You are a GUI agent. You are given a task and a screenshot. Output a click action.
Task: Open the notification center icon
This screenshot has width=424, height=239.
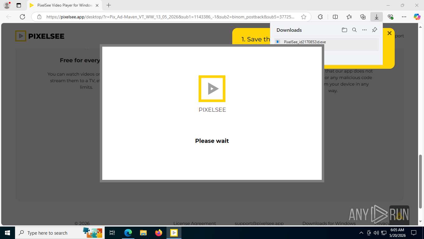[414, 233]
